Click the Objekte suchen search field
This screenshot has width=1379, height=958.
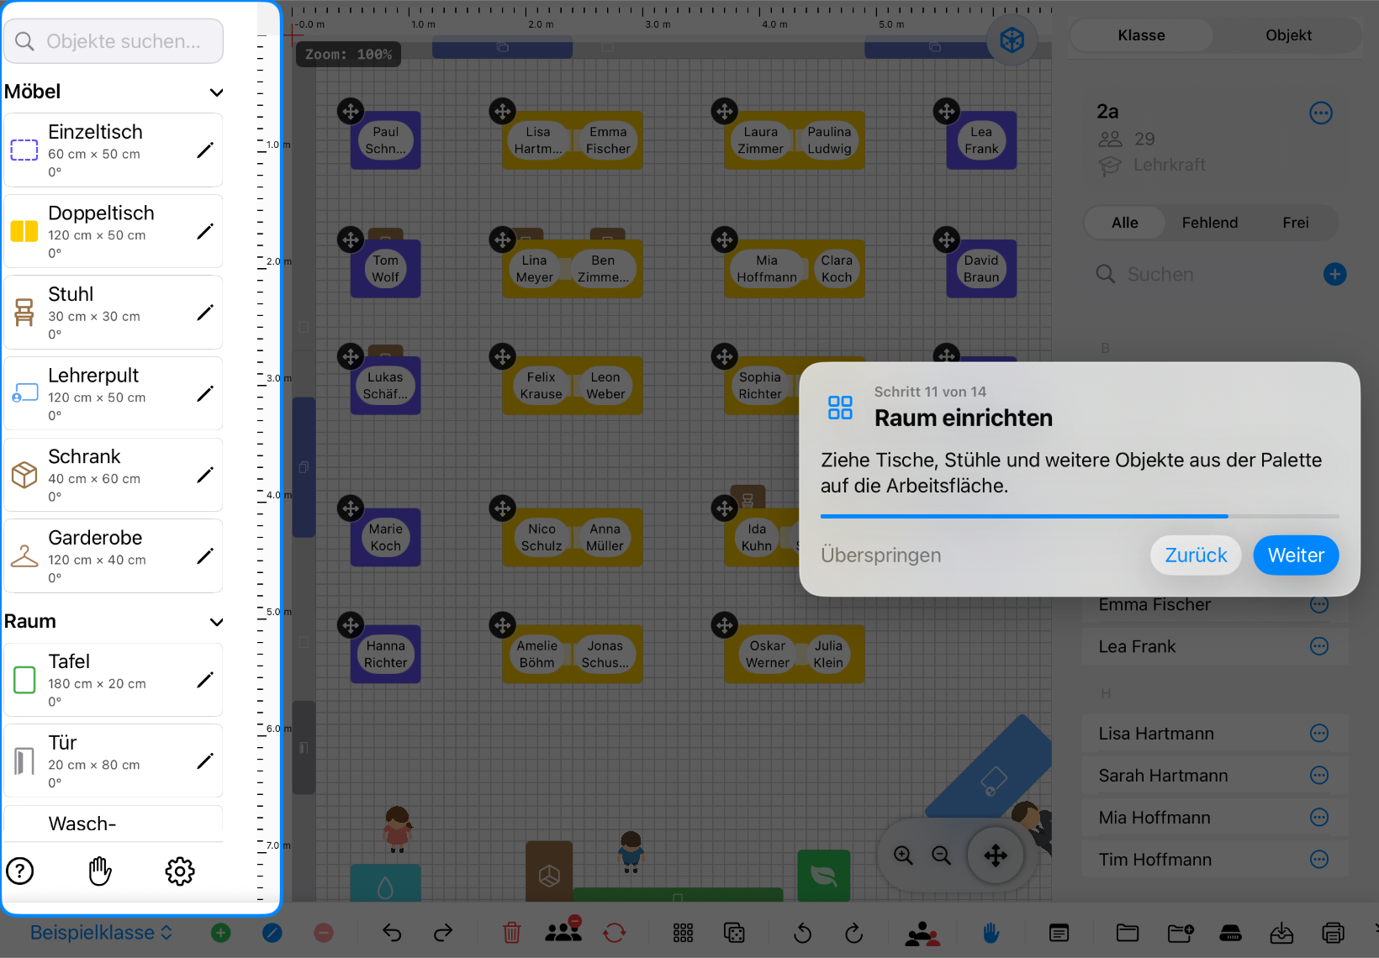point(114,41)
